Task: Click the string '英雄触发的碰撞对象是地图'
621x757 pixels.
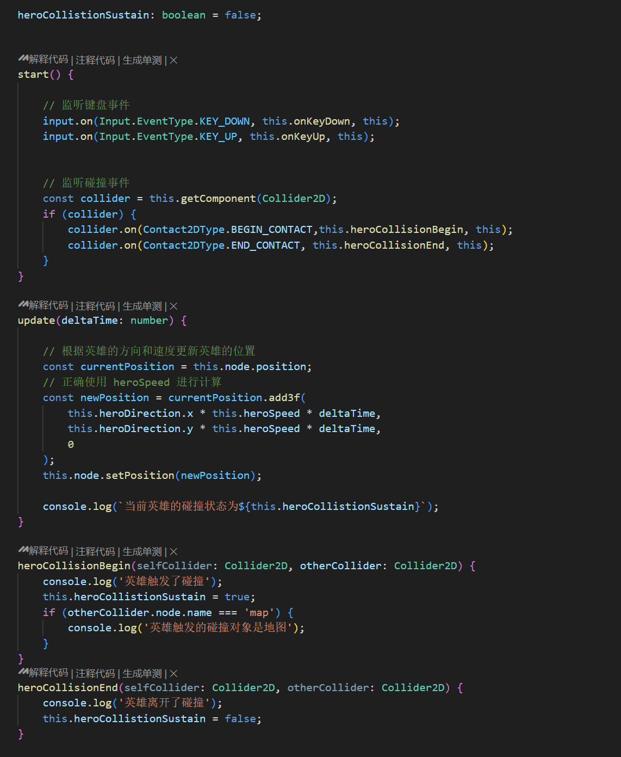Action: coord(218,627)
